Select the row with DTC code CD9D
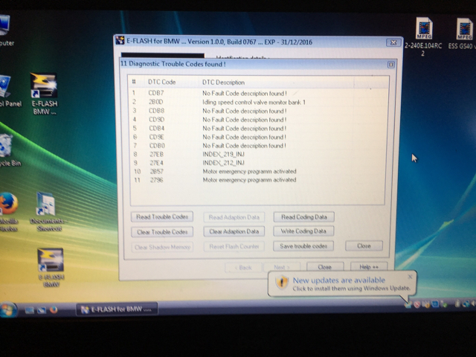Image resolution: width=476 pixels, height=357 pixels. point(258,120)
